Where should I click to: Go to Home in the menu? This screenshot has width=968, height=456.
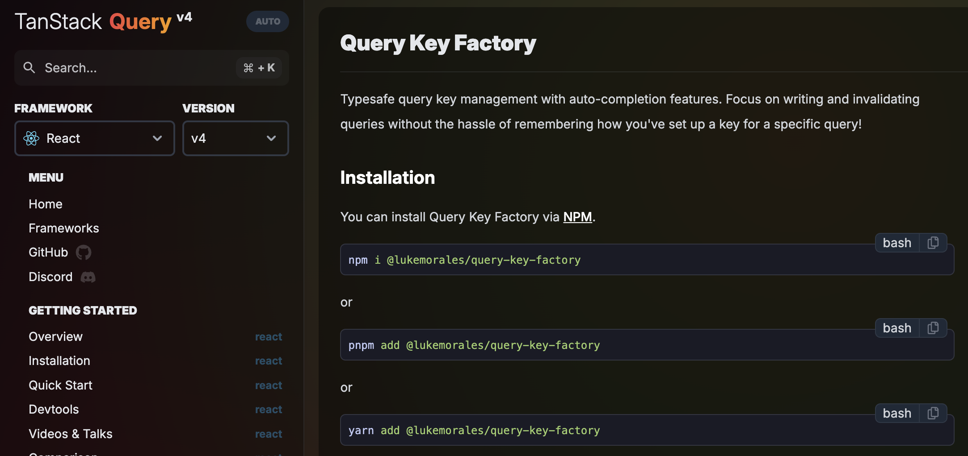[x=46, y=204]
